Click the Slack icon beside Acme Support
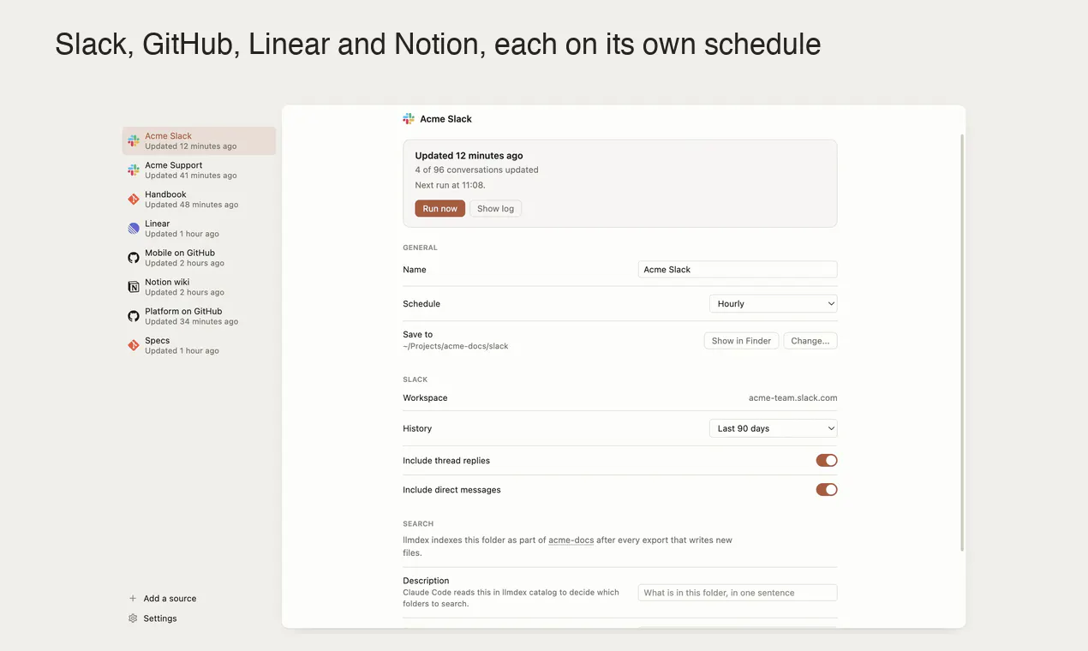This screenshot has width=1088, height=651. point(134,170)
